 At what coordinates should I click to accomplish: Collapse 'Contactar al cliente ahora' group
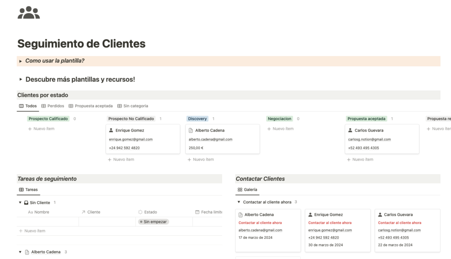pos(239,202)
